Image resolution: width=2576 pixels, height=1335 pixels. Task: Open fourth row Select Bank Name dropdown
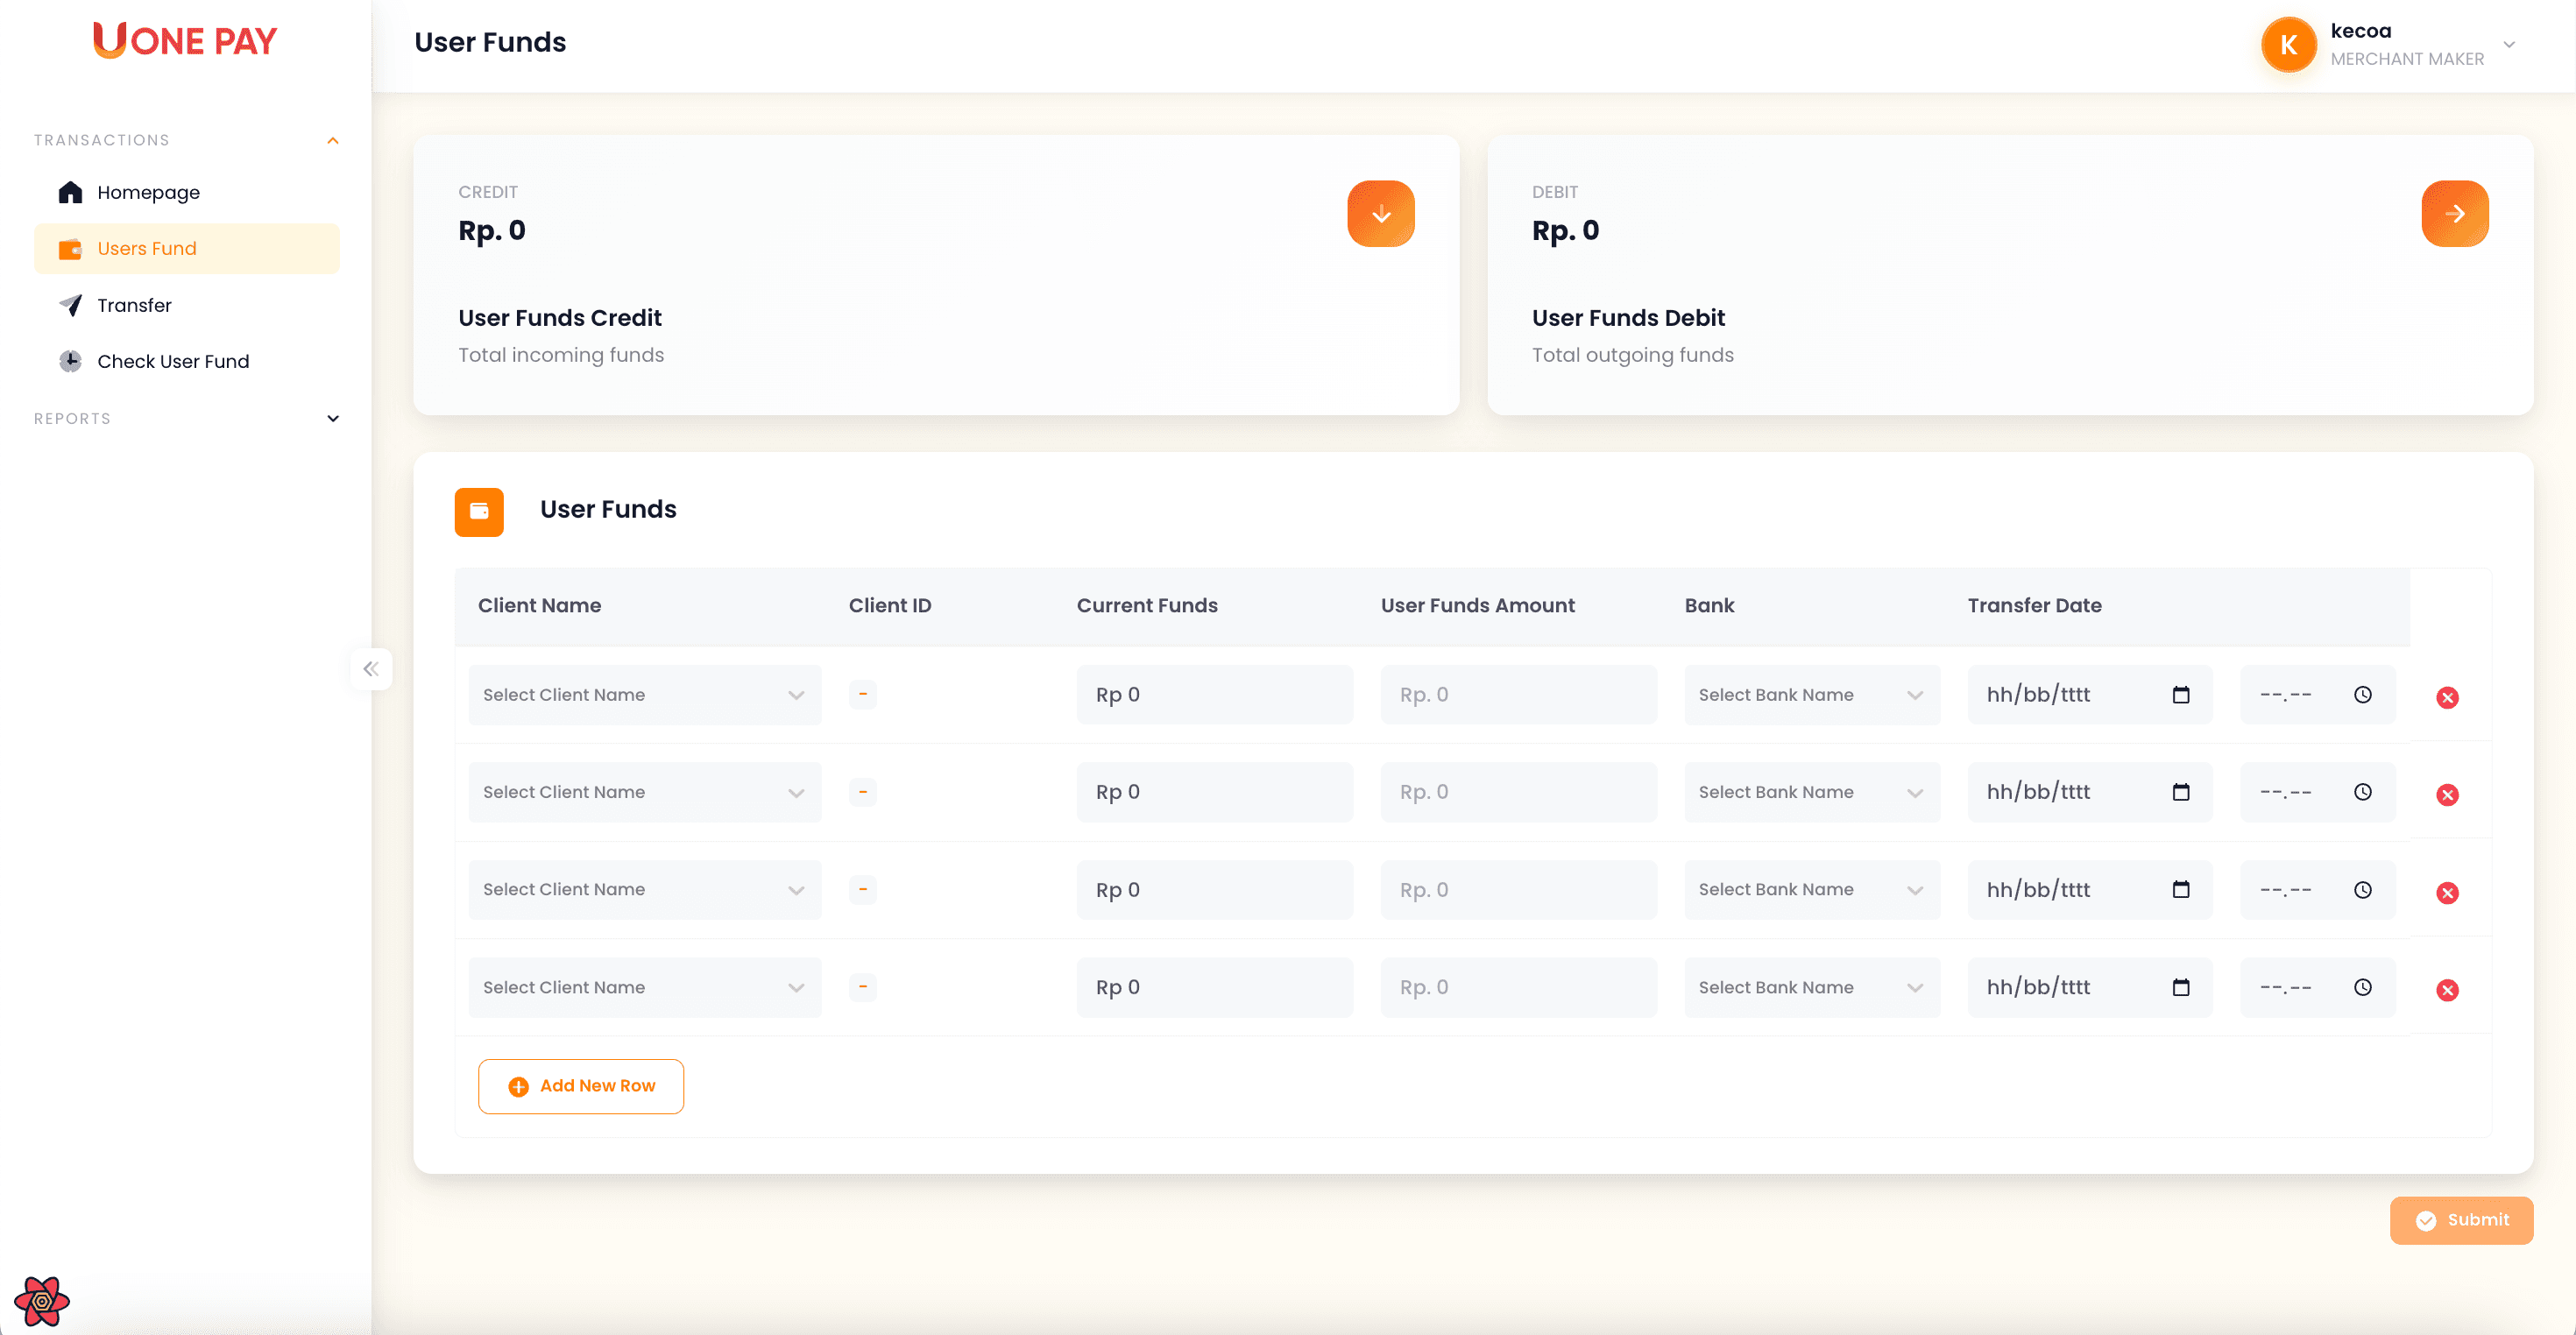pyautogui.click(x=1811, y=987)
